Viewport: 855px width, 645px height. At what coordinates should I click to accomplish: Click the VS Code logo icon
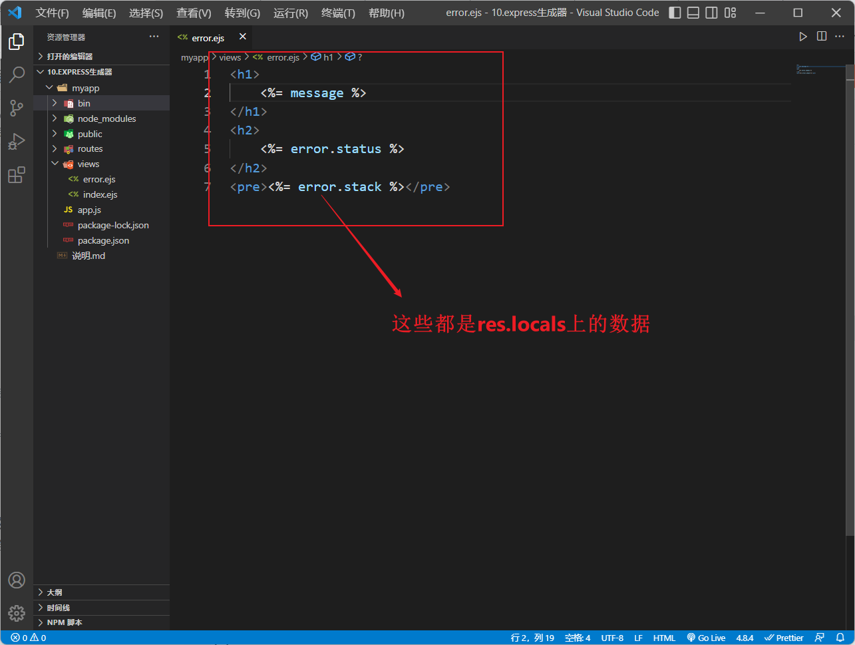pyautogui.click(x=15, y=13)
